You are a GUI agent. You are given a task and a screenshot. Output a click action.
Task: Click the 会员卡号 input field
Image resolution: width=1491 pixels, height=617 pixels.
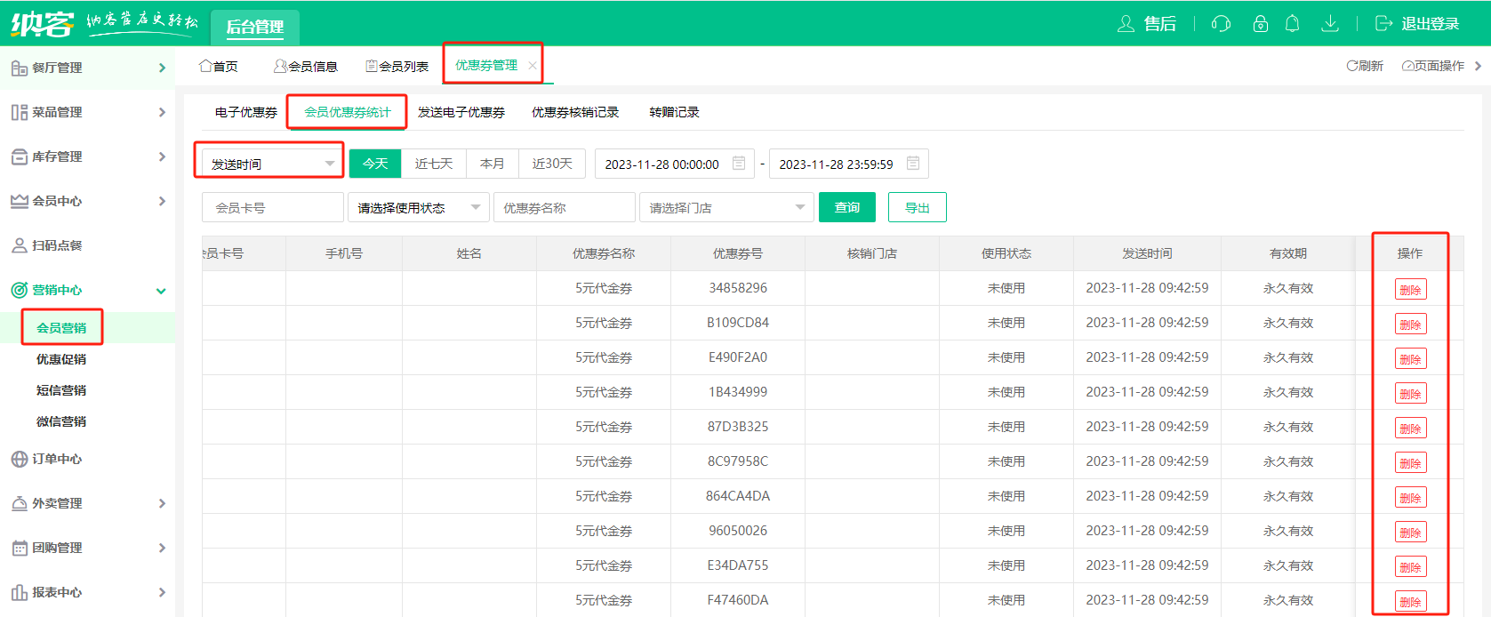(x=272, y=208)
